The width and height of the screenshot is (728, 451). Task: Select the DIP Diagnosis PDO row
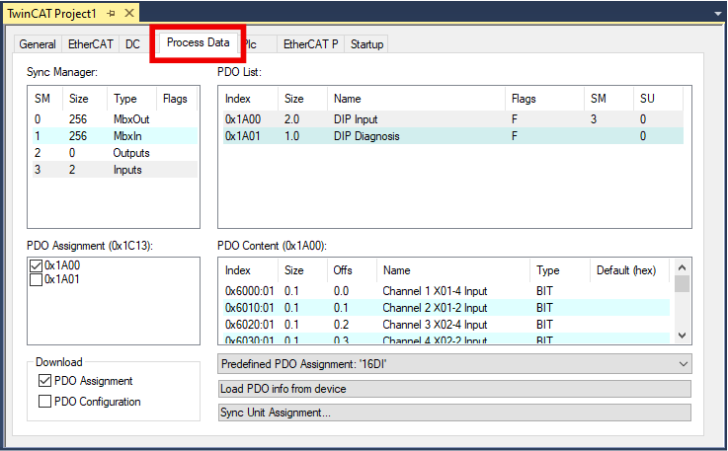click(x=453, y=136)
